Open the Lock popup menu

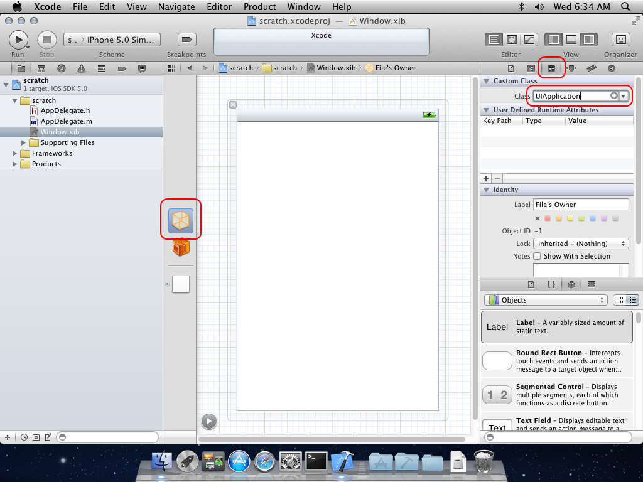click(x=581, y=244)
